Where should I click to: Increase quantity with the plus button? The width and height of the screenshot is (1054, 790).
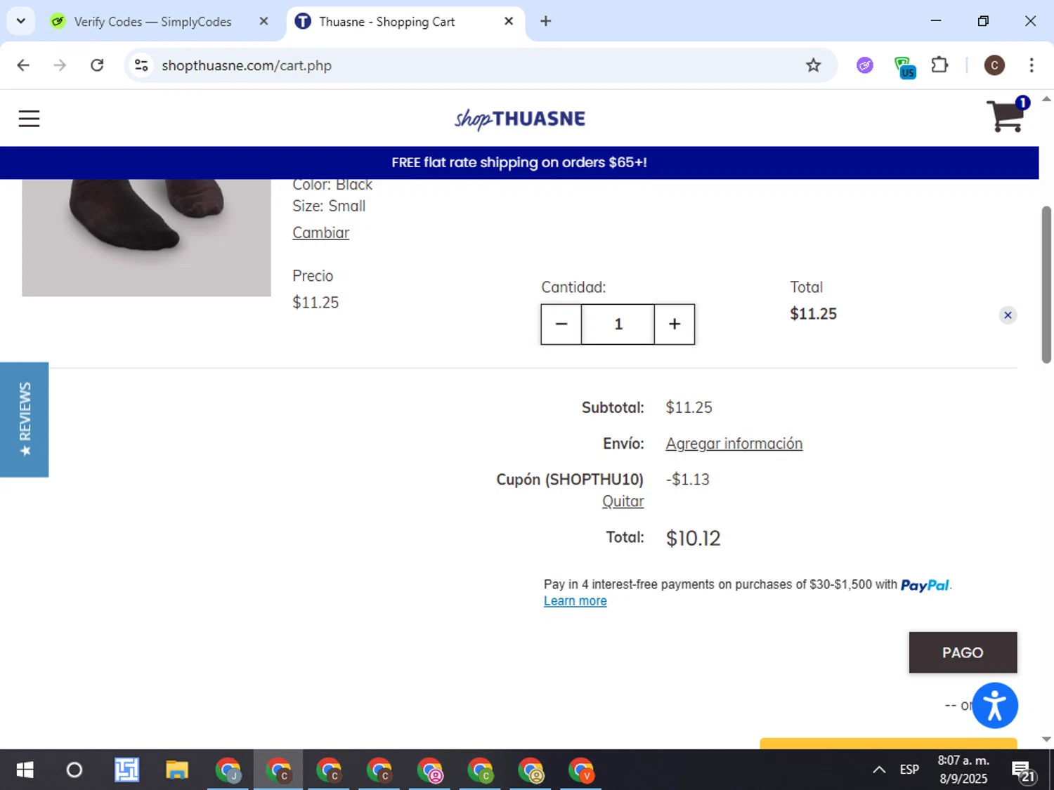(x=675, y=324)
